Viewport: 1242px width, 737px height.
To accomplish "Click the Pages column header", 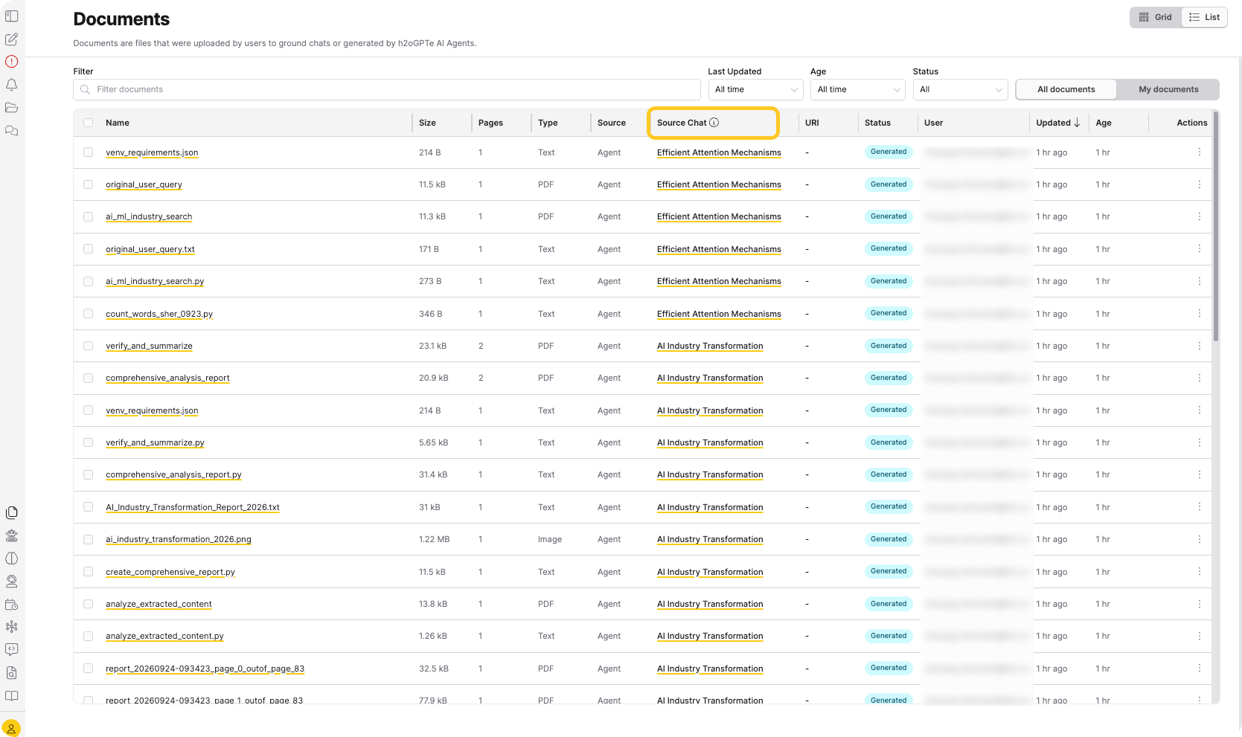I will [490, 123].
